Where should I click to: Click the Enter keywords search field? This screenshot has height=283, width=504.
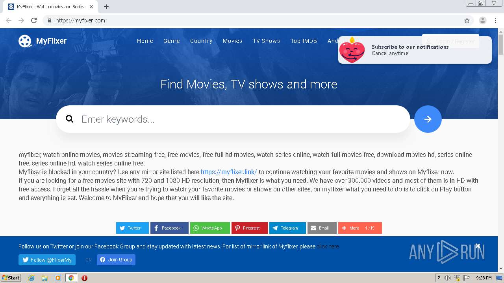[x=233, y=119]
